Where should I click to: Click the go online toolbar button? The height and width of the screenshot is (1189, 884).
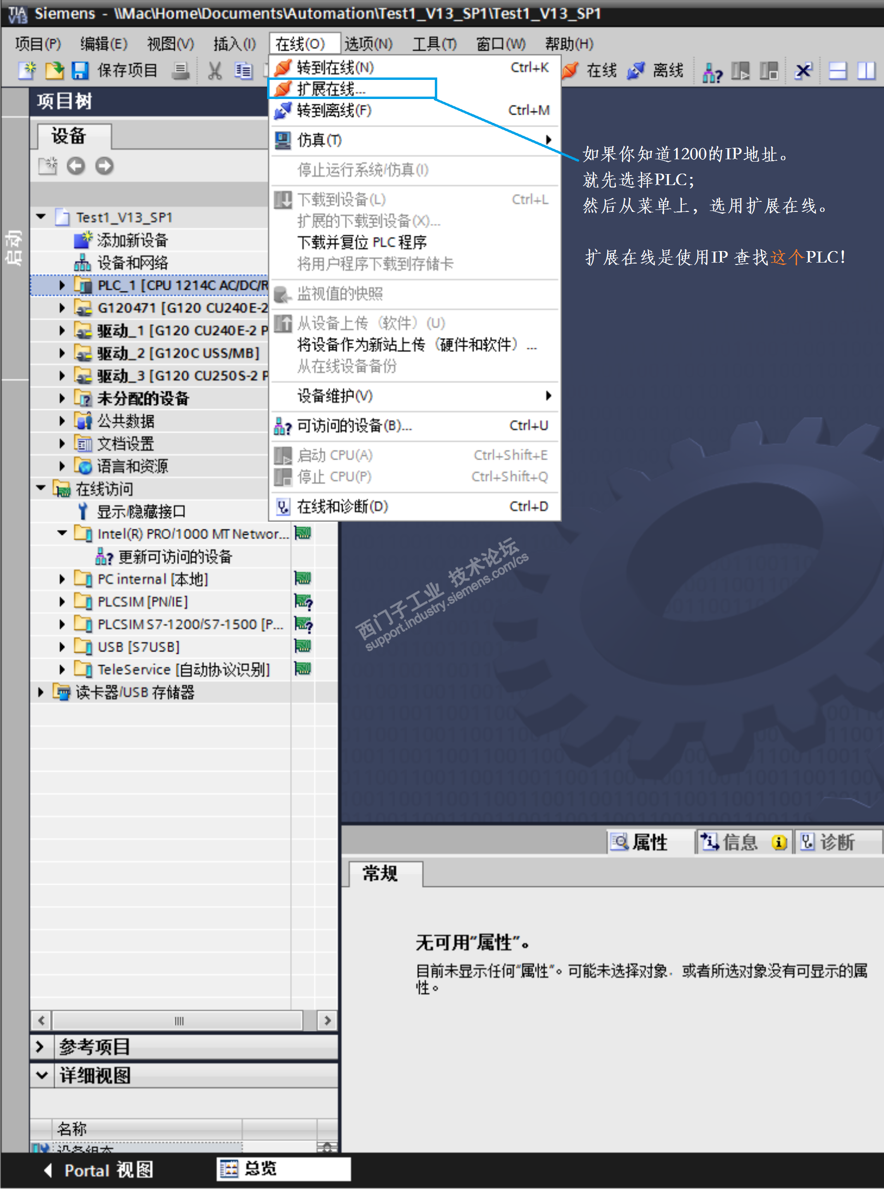(x=589, y=70)
